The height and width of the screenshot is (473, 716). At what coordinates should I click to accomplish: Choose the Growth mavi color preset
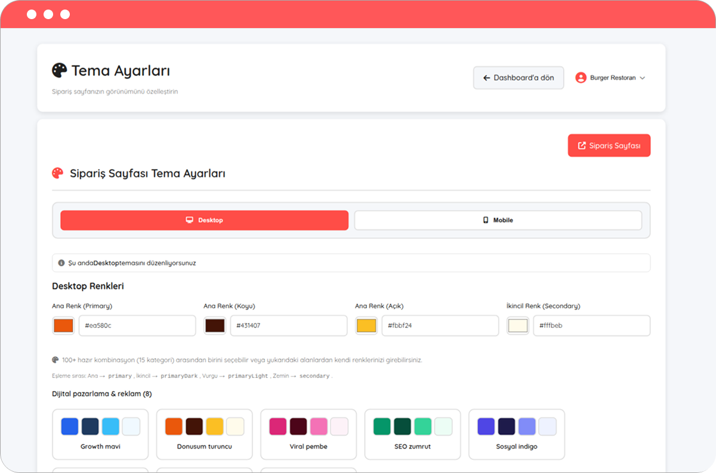(x=100, y=434)
